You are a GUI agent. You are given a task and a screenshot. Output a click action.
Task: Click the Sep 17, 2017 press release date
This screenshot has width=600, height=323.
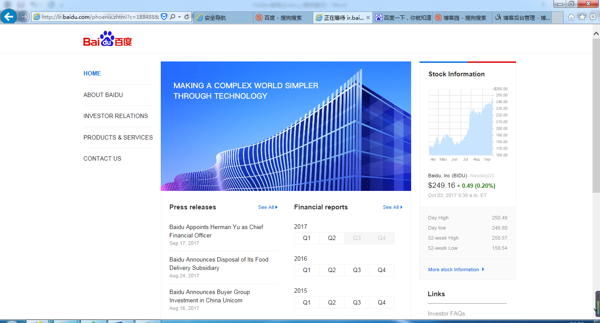184,243
